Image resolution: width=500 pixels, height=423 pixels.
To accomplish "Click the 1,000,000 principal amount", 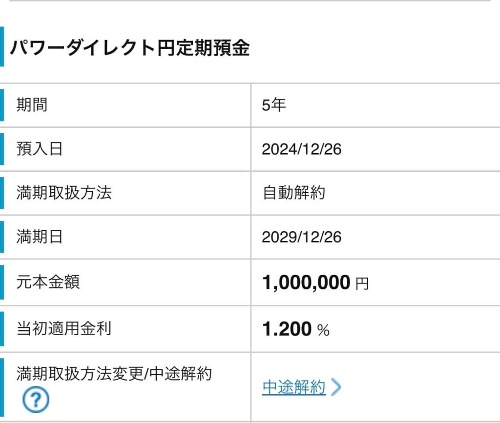I will tap(306, 282).
